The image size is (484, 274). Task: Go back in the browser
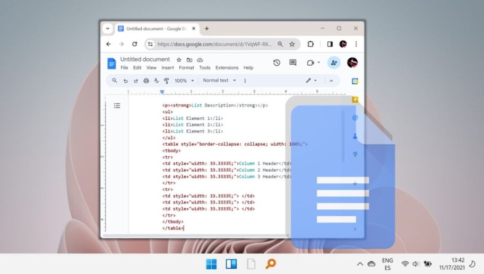(109, 44)
